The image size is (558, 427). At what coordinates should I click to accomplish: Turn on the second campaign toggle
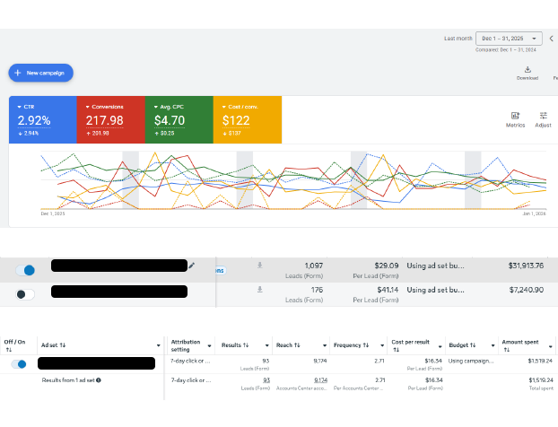[26, 293]
